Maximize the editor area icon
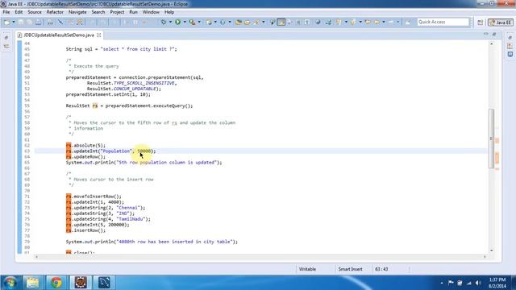Viewport: 516px width, 290px height. click(x=494, y=34)
